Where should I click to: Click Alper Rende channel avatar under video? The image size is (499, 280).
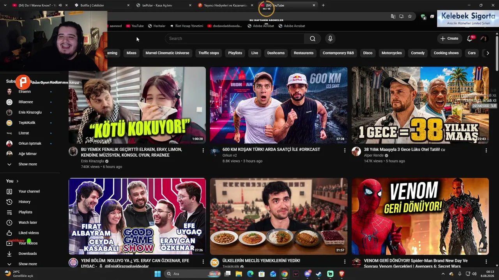click(356, 152)
